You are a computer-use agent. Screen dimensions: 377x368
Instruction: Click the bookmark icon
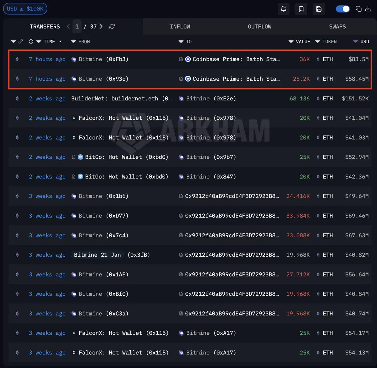click(301, 9)
